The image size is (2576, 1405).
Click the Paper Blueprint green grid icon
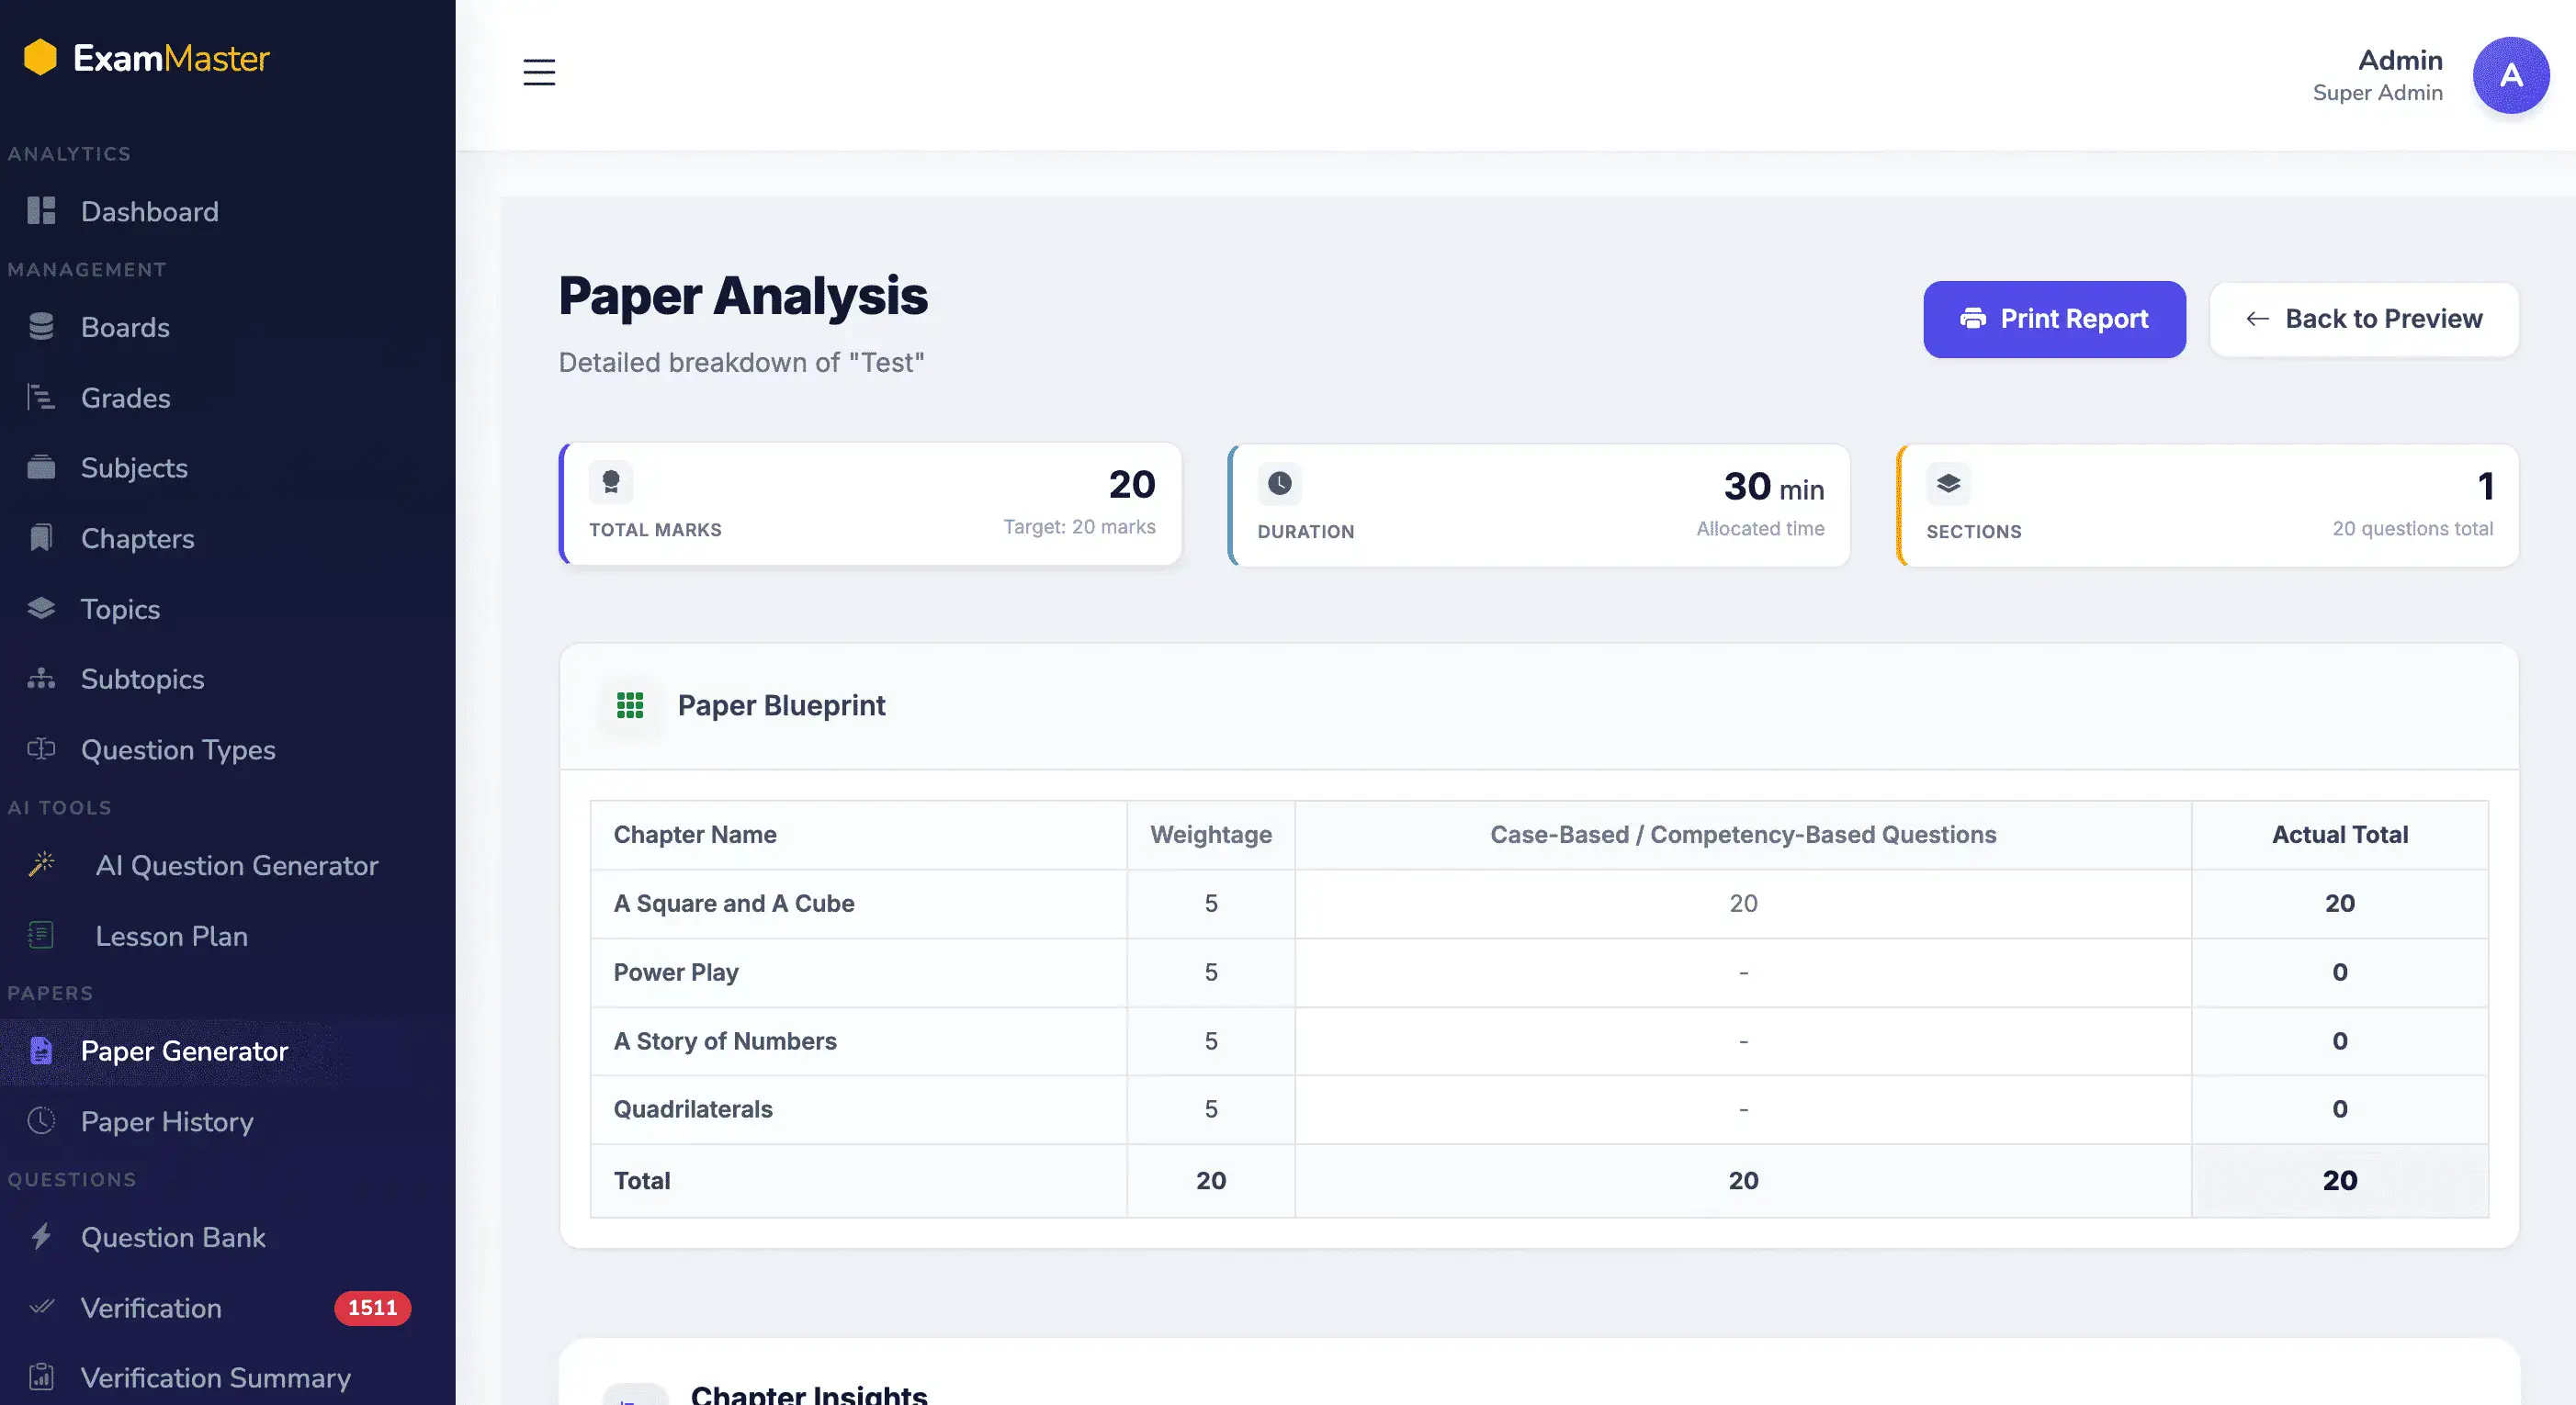(x=630, y=705)
